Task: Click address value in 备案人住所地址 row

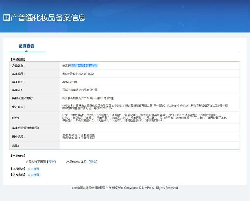Action: tap(88, 98)
